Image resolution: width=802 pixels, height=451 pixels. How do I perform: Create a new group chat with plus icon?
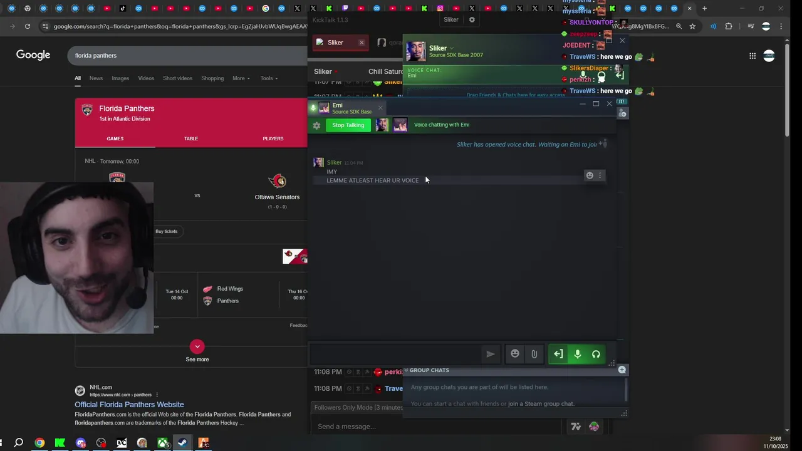(x=622, y=370)
